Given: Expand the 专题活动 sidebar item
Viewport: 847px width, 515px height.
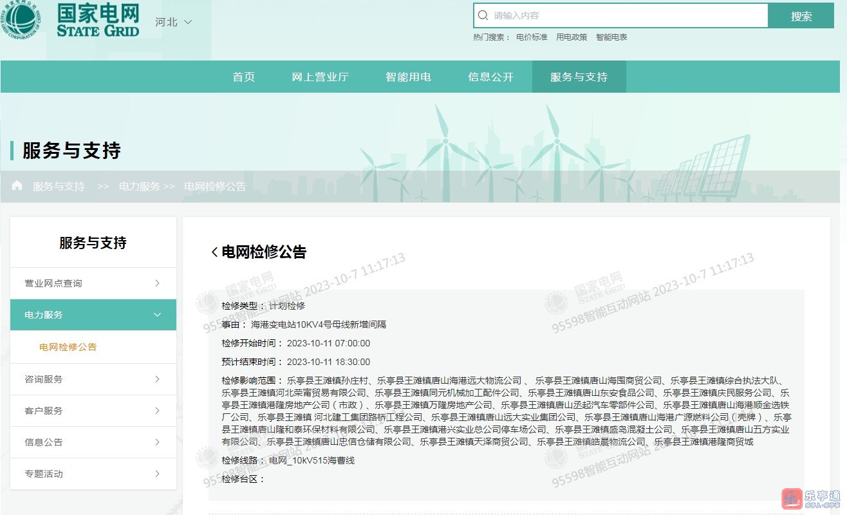Looking at the screenshot, I should point(93,474).
